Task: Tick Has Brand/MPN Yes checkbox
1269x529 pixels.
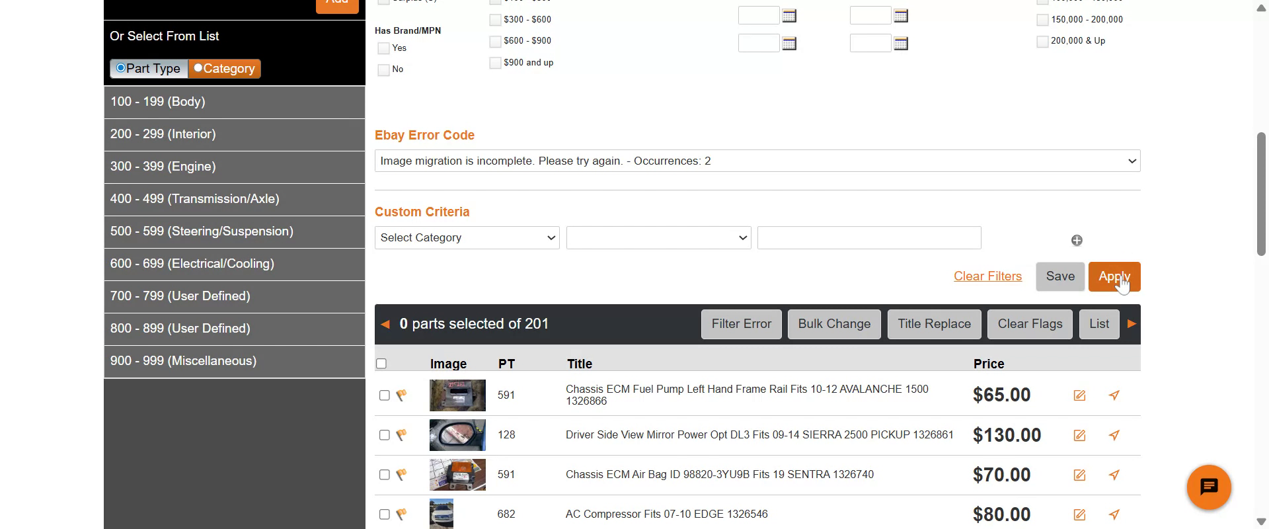Action: 383,48
